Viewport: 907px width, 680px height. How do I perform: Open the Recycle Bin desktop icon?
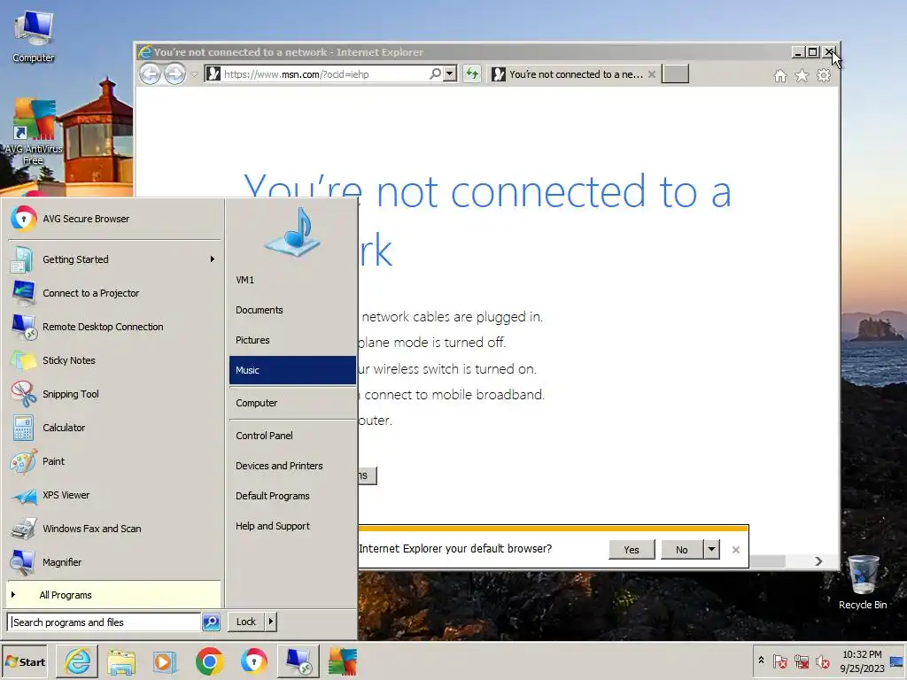(x=863, y=583)
